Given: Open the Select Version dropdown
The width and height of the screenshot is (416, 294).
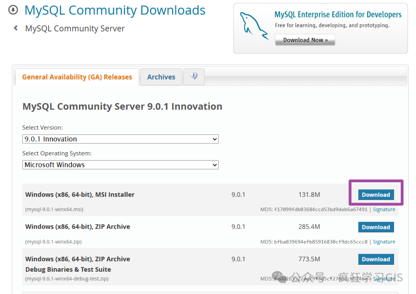Looking at the screenshot, I should tap(120, 139).
